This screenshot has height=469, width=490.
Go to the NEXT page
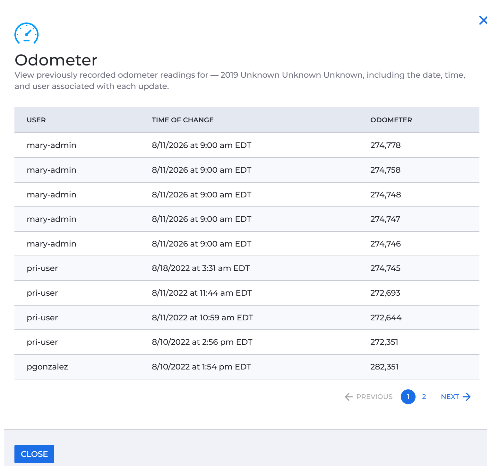[x=456, y=397]
